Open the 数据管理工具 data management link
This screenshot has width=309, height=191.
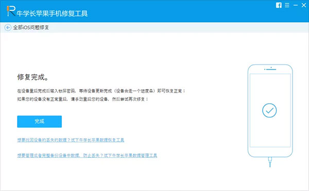pos(87,155)
